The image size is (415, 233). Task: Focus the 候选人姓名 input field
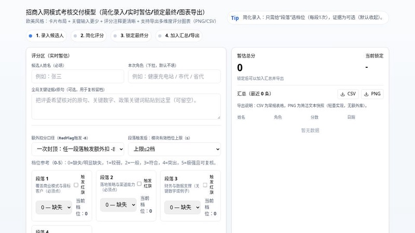[77, 76]
